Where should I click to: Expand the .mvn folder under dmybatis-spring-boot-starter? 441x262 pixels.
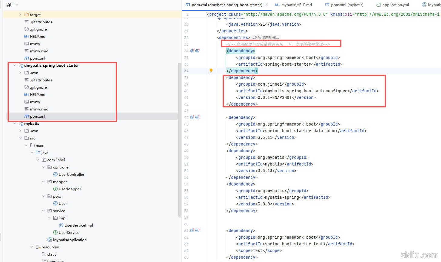click(x=20, y=73)
